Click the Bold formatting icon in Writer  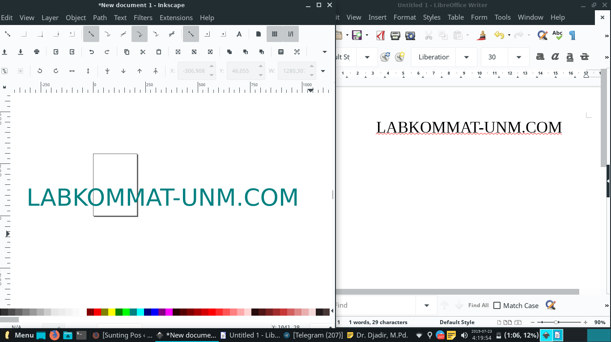pyautogui.click(x=540, y=57)
